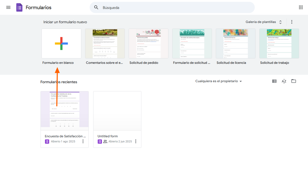The width and height of the screenshot is (308, 196).
Task: Click the Google Forms logo
Action: click(x=19, y=7)
